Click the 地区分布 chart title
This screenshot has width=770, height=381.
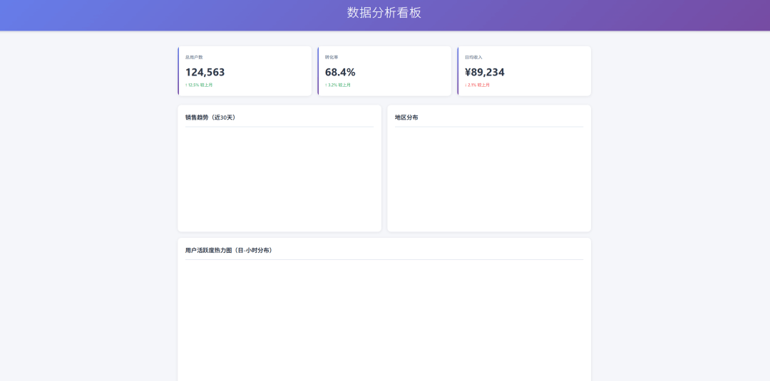coord(406,118)
